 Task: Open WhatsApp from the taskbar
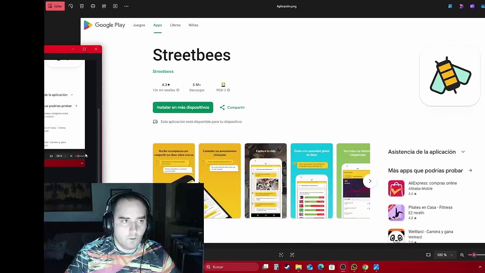point(354,267)
